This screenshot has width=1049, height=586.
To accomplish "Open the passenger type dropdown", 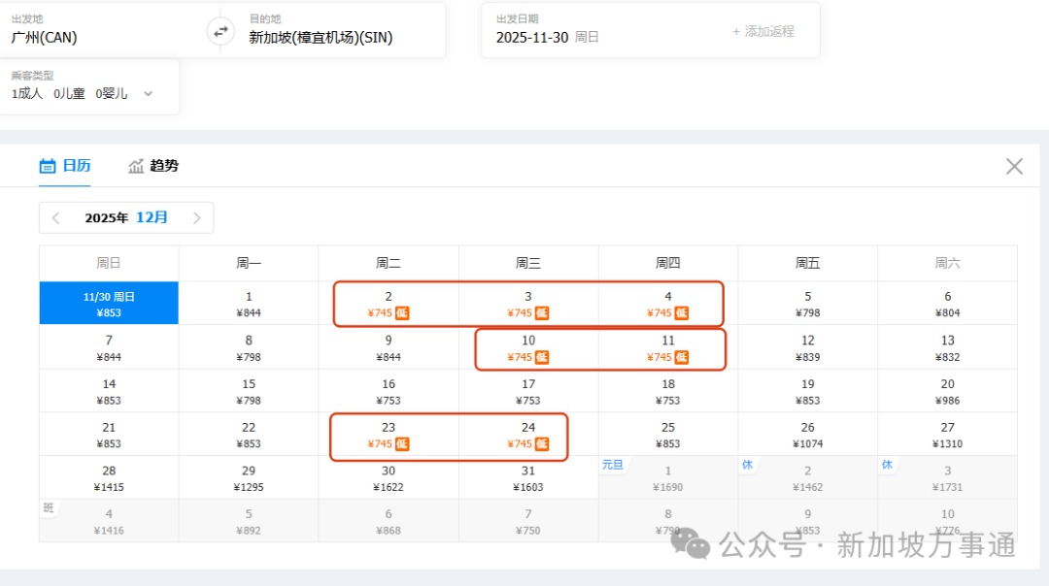I will [89, 86].
